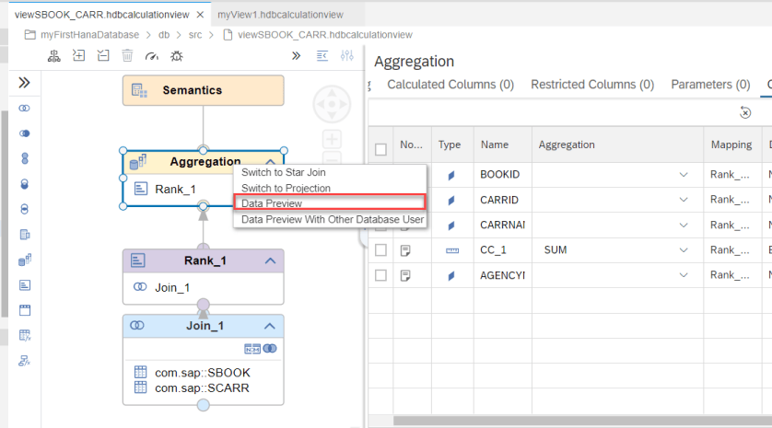The image size is (772, 428).
Task: Open aggregation dropdown for CARRNAI
Action: point(684,225)
